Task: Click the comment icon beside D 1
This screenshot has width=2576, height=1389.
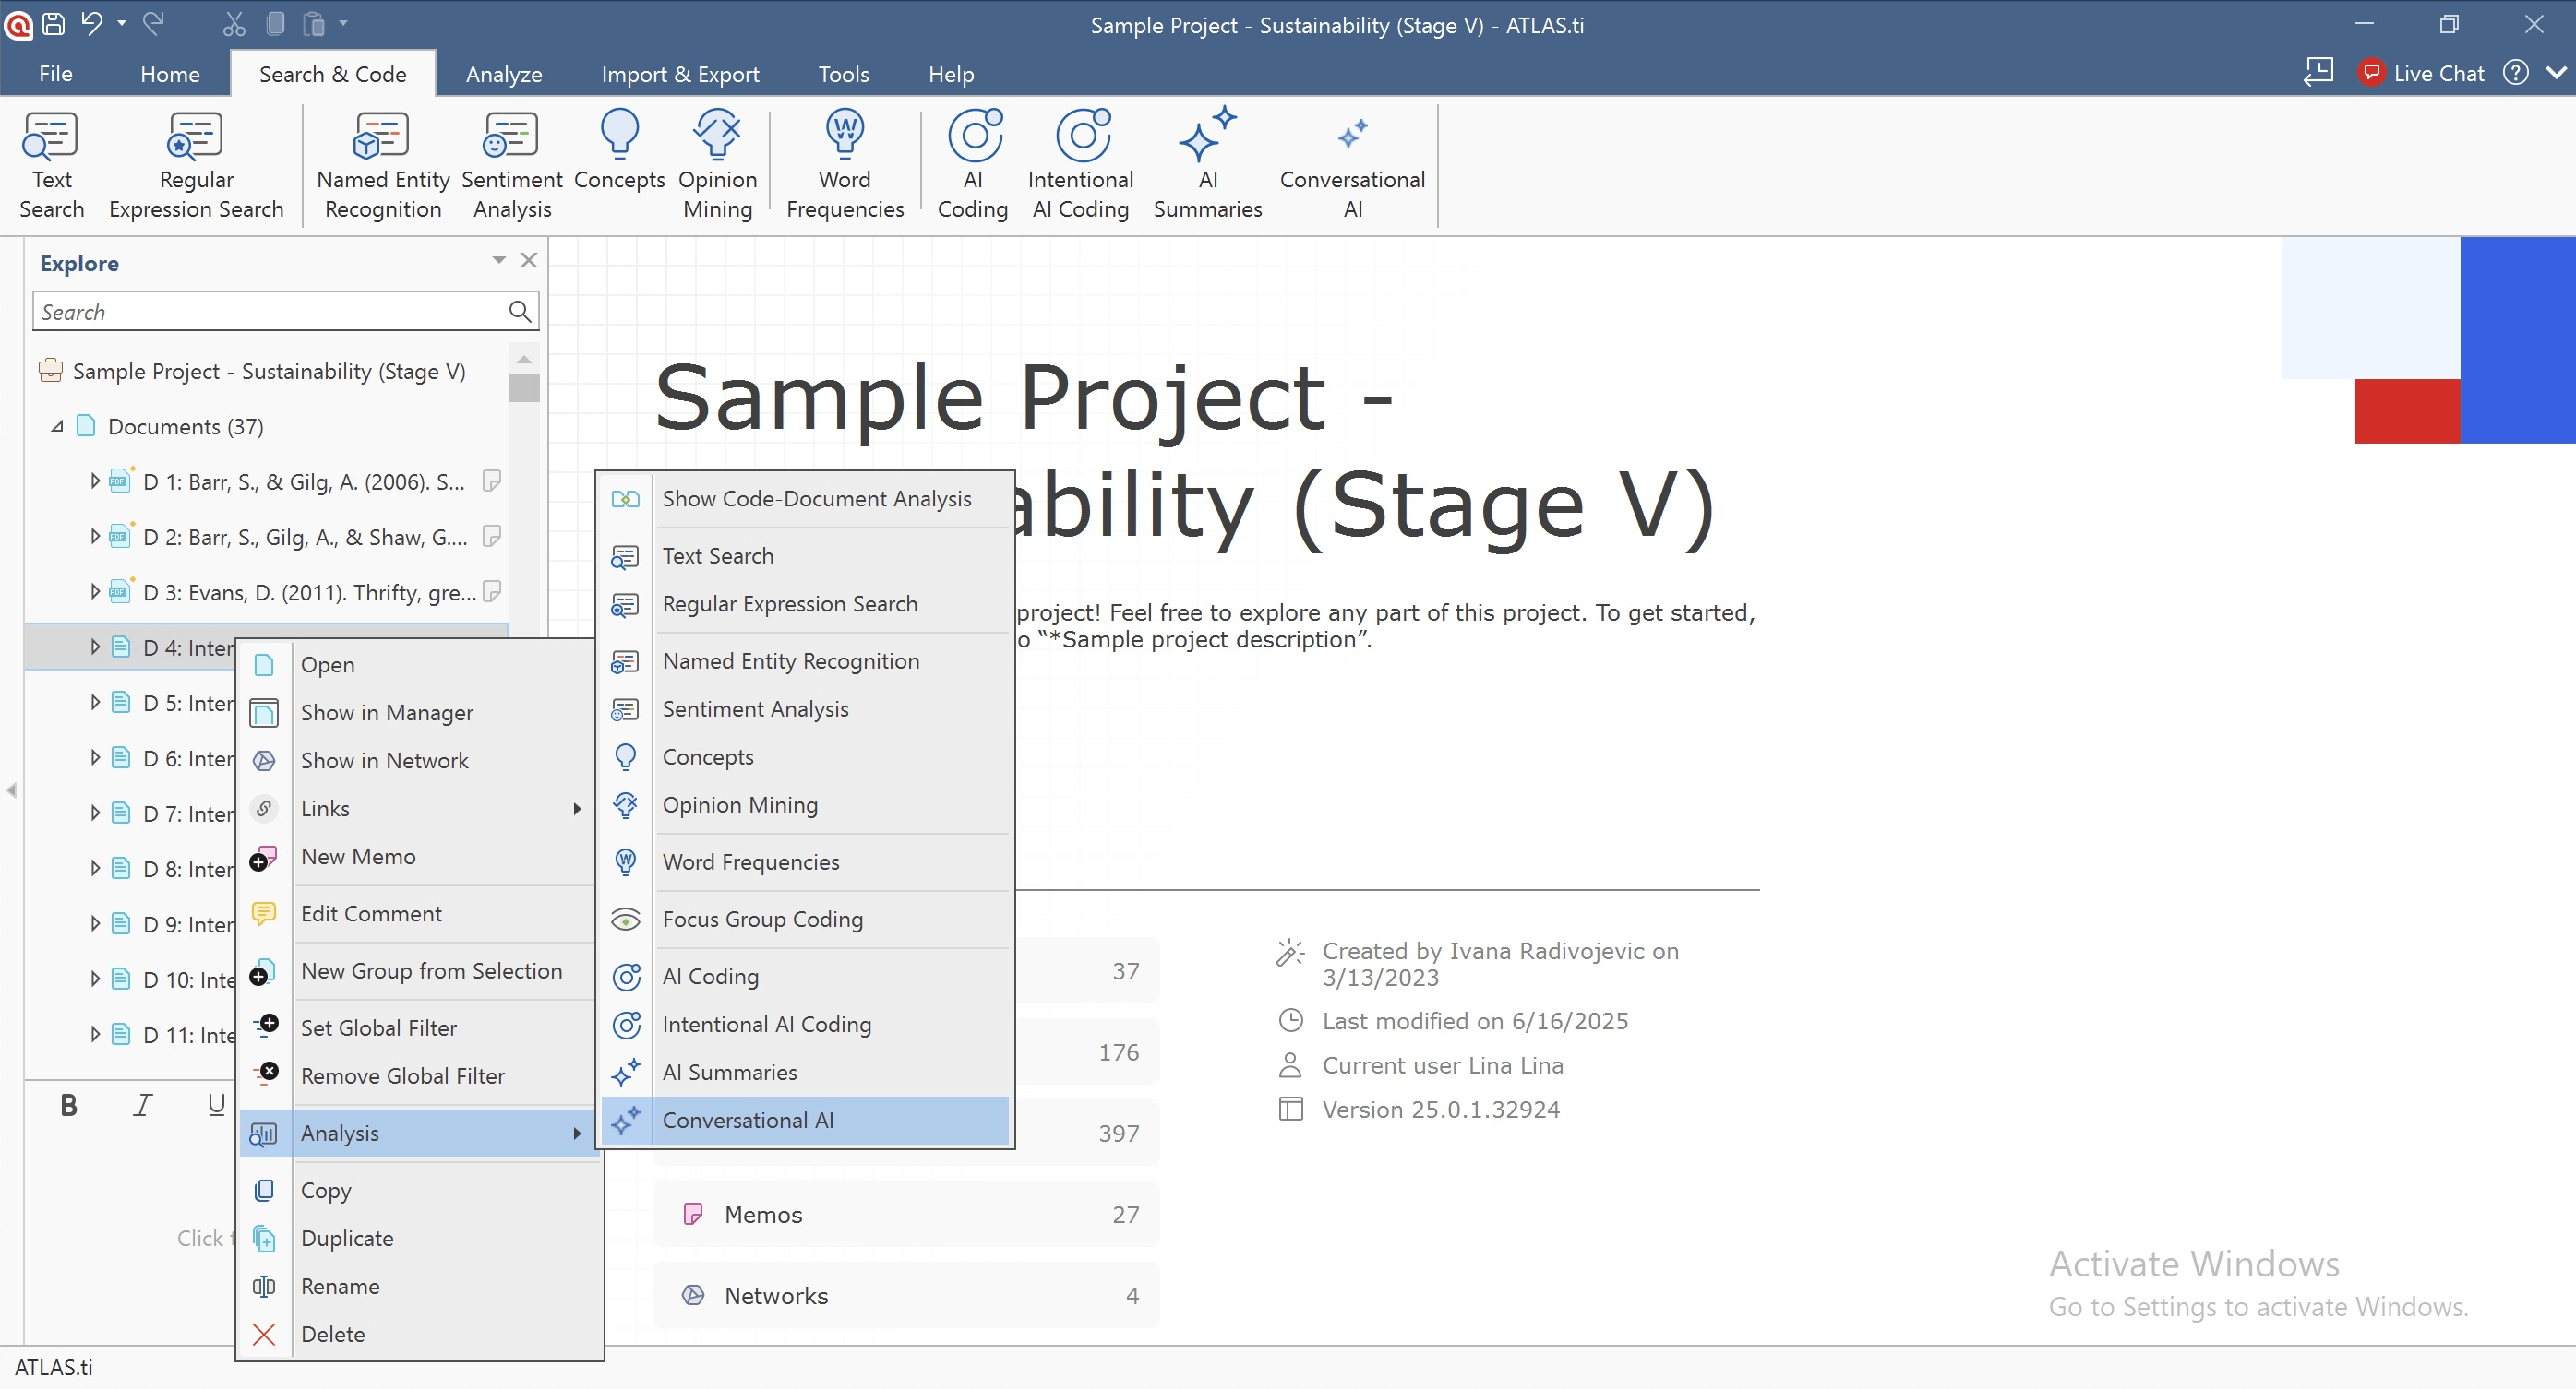Action: coord(491,481)
